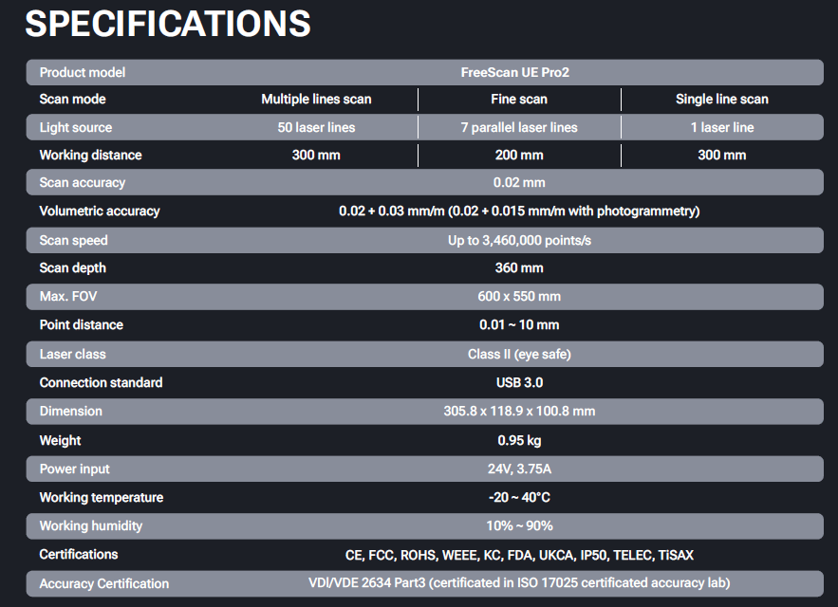
Task: Select the 'Product model' label
Action: pos(83,72)
